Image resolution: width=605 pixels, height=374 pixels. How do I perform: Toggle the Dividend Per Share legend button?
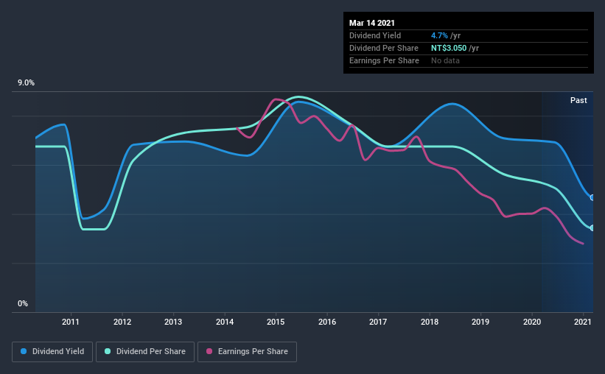click(145, 352)
